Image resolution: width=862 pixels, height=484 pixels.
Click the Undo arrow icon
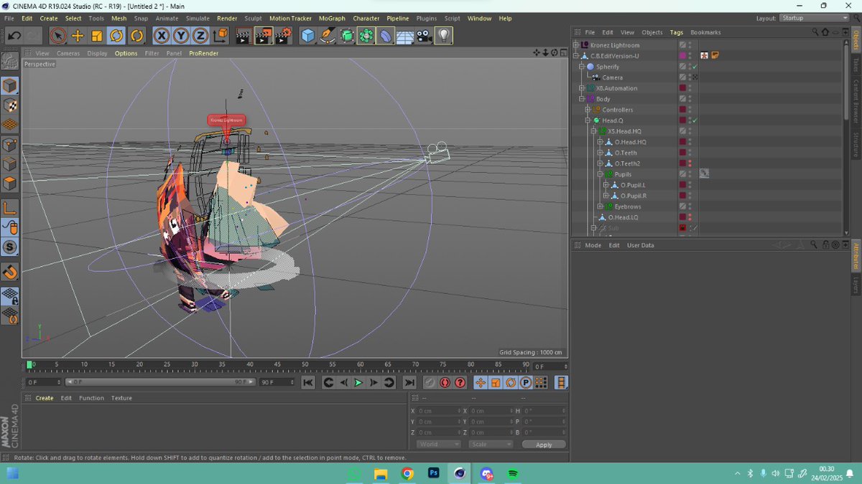coord(14,35)
